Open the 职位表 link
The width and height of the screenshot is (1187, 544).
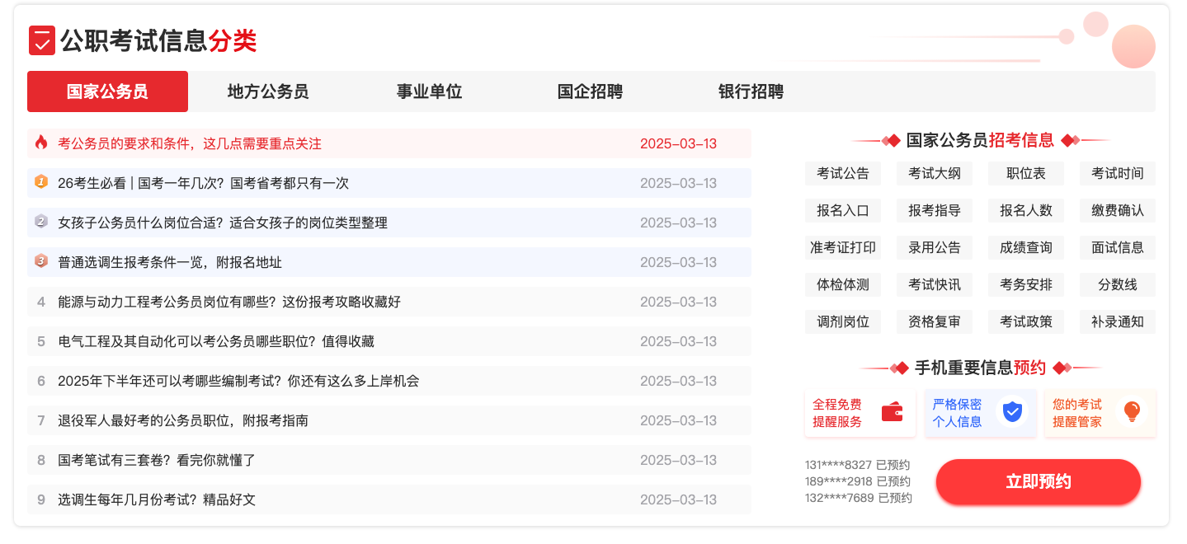tap(1026, 173)
